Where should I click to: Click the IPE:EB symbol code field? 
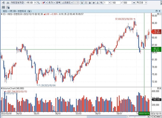pos(30,3)
